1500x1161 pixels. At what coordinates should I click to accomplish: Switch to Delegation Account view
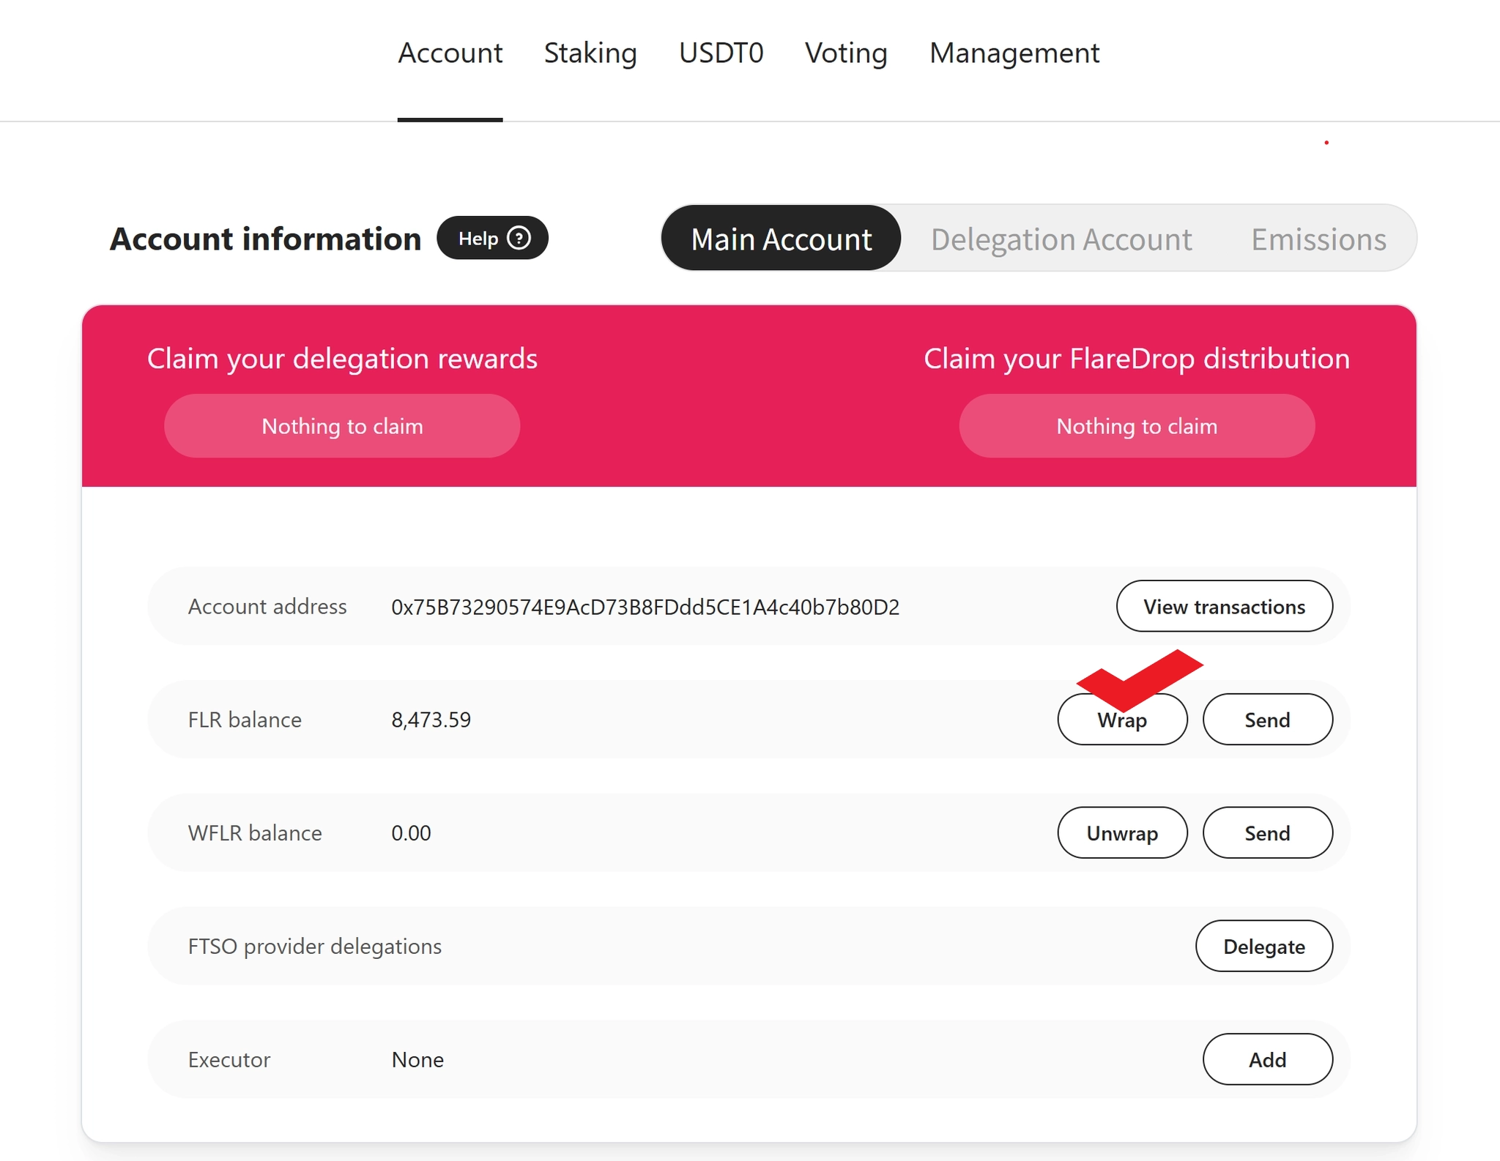1061,239
